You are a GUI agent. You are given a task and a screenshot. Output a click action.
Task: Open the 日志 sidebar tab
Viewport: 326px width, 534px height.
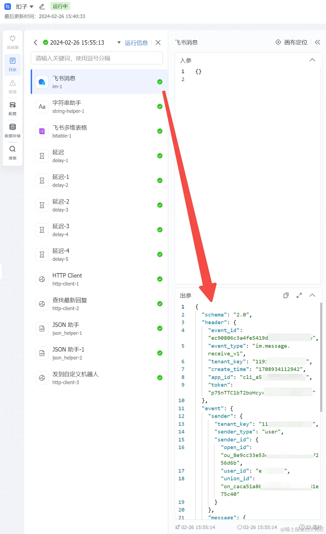13,65
